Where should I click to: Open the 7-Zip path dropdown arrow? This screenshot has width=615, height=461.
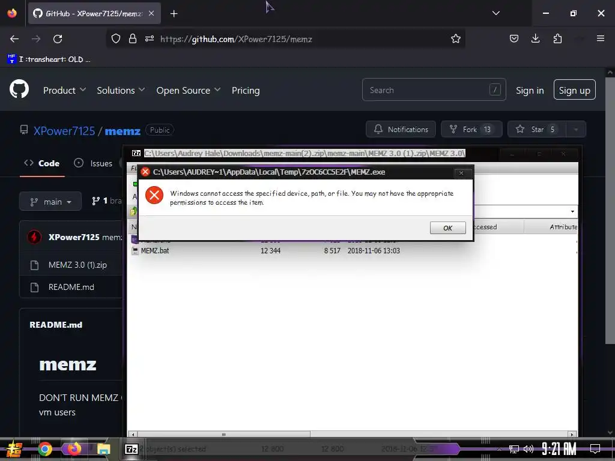572,212
